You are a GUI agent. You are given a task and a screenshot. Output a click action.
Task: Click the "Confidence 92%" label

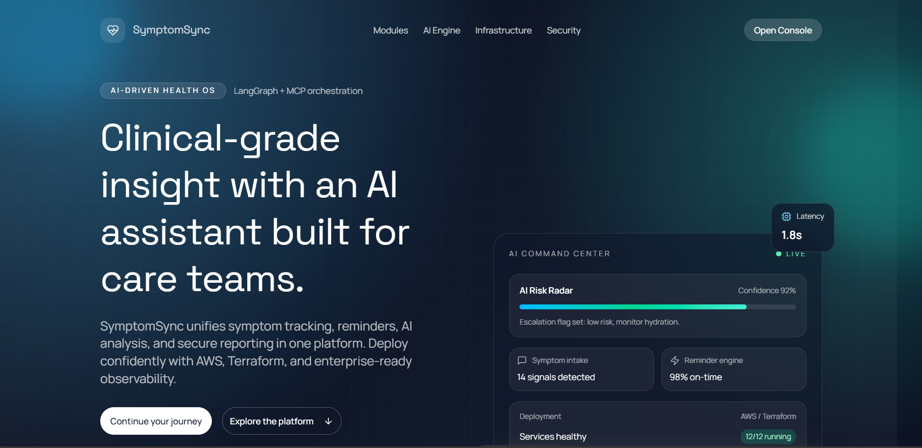(767, 291)
